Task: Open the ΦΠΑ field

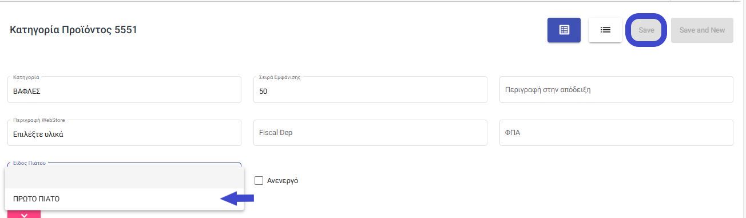Action: point(616,133)
